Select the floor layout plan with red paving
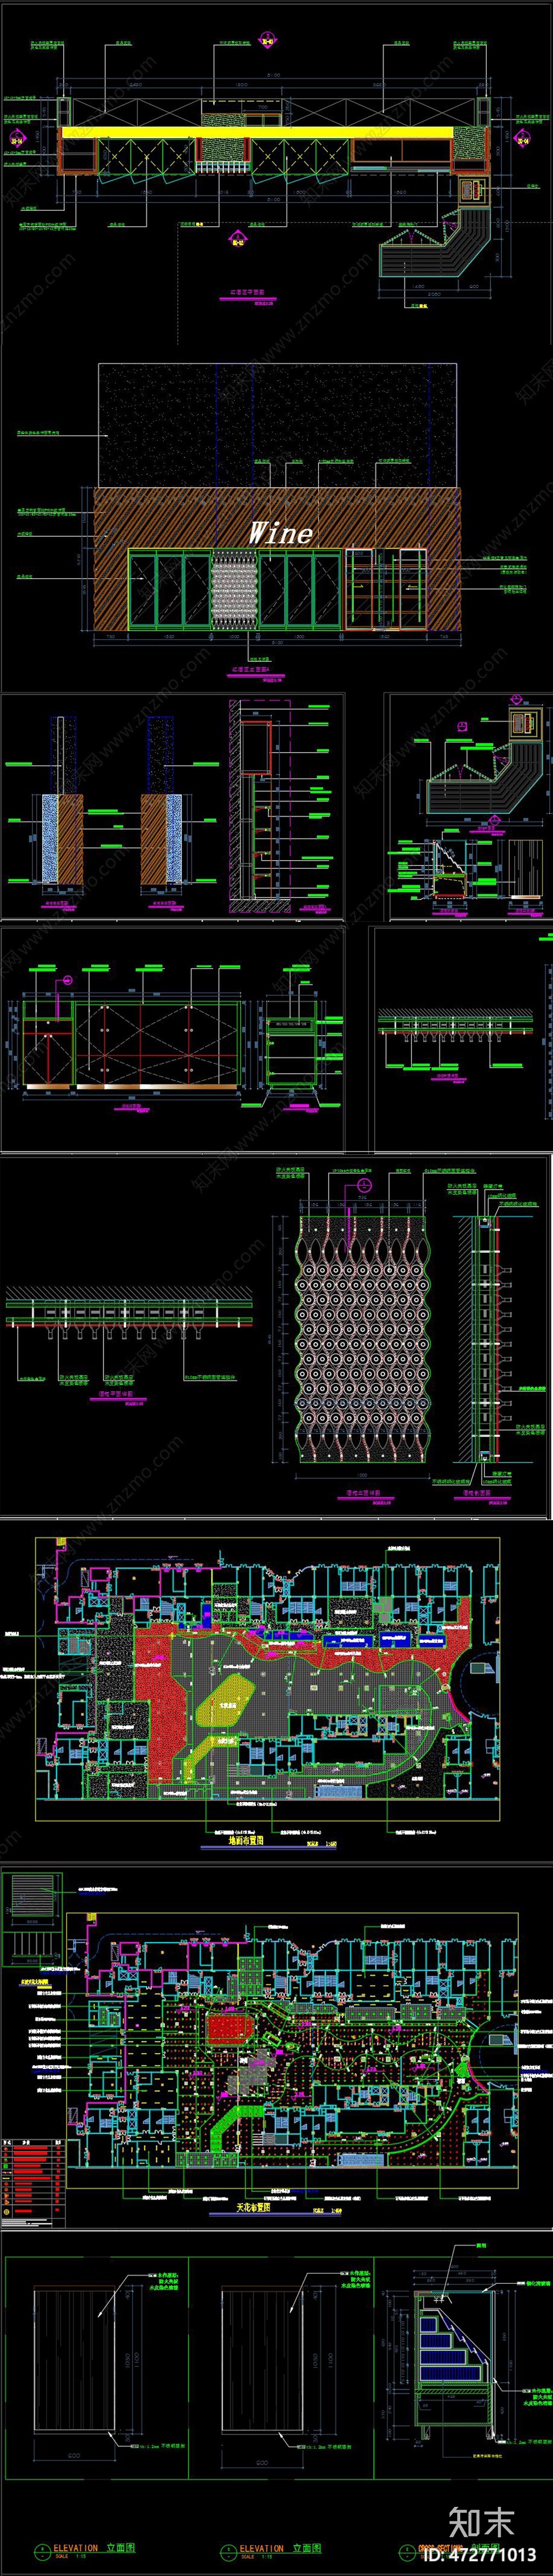This screenshot has height=2576, width=553. click(268, 1678)
